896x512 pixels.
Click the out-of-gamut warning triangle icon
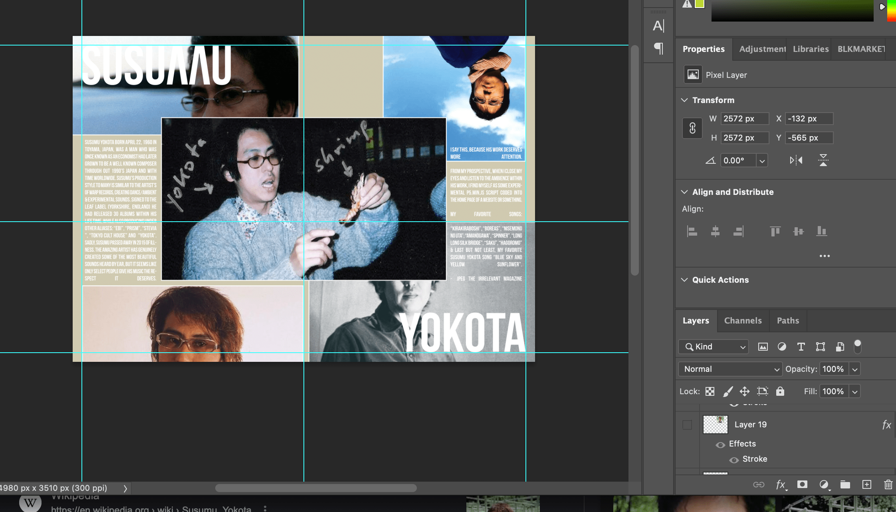[x=687, y=4]
